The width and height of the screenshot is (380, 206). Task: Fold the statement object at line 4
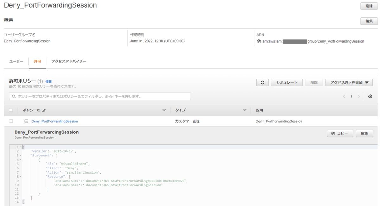click(21, 160)
